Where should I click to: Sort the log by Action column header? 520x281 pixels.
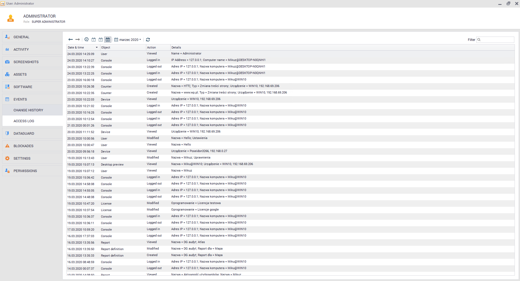click(158, 47)
